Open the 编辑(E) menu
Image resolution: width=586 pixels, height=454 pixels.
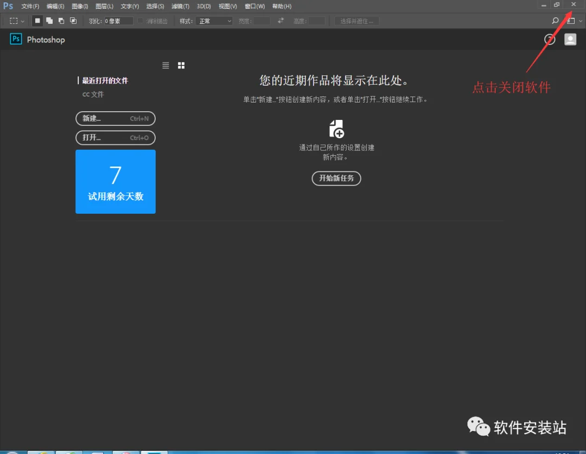point(55,7)
